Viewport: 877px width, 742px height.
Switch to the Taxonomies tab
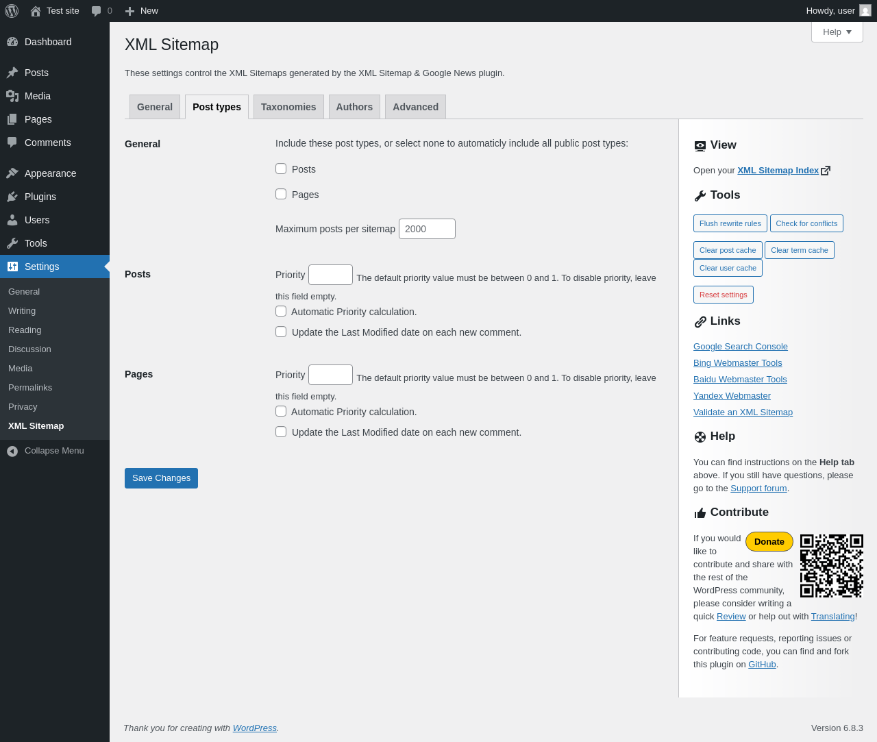click(x=288, y=107)
